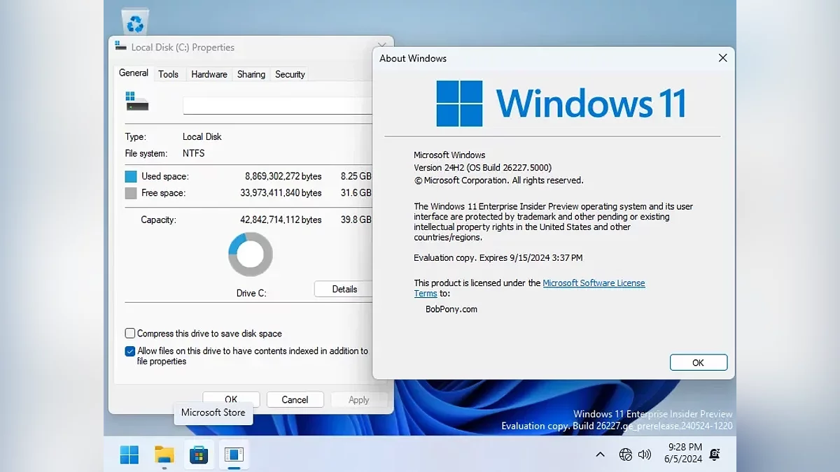Switch to the Tools tab
840x472 pixels.
[x=168, y=74]
